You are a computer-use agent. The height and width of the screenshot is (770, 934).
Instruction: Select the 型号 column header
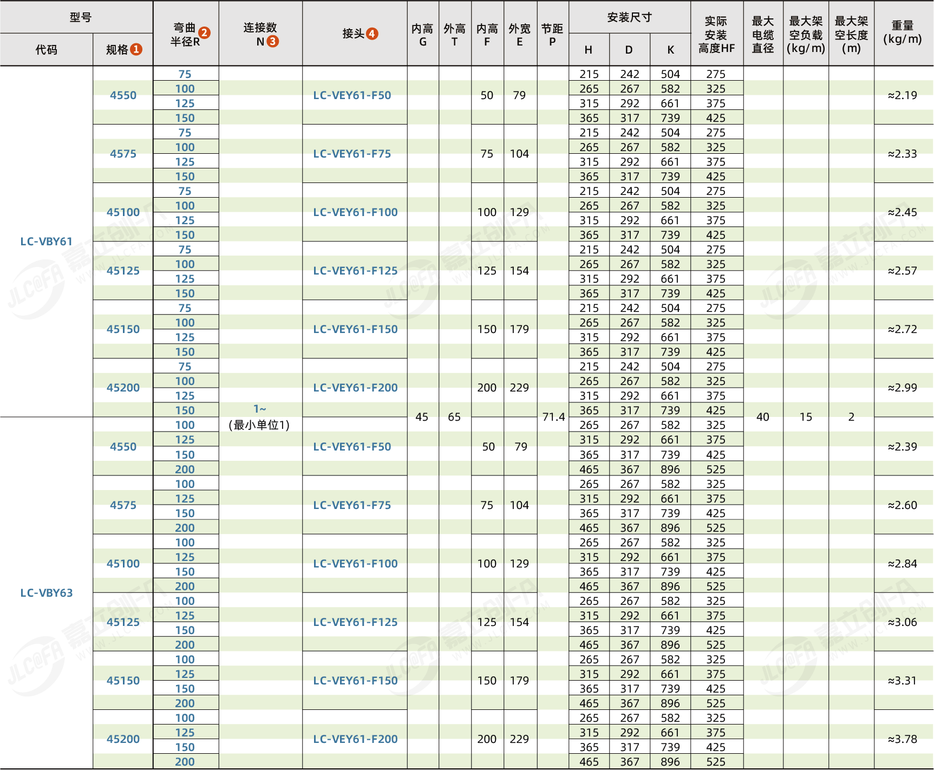click(80, 17)
